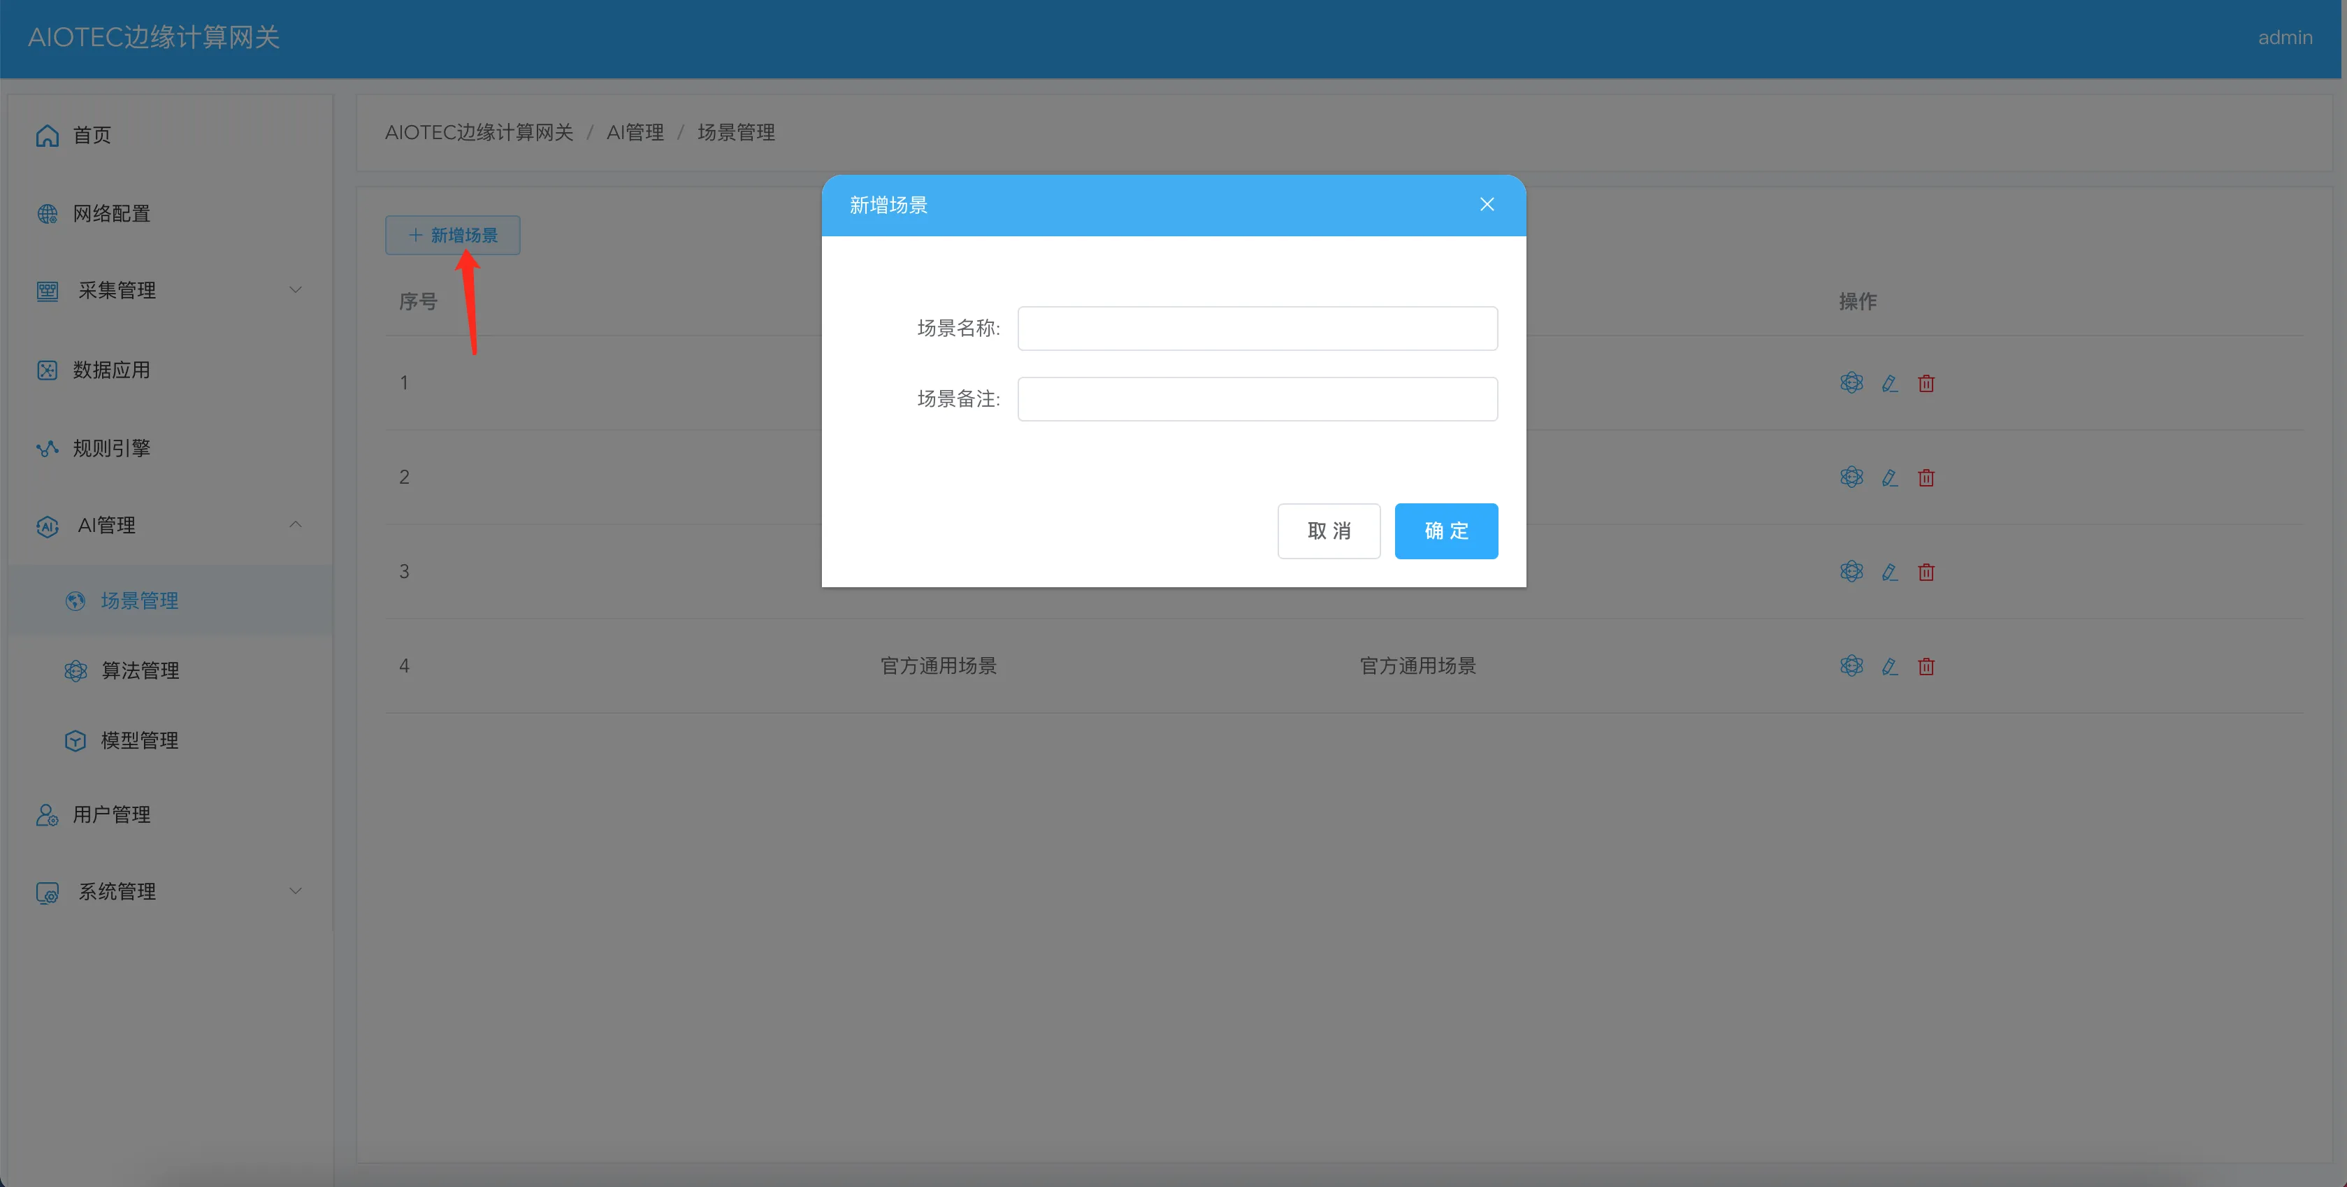Open 模型管理 in the sidebar
The image size is (2347, 1187).
click(x=139, y=740)
